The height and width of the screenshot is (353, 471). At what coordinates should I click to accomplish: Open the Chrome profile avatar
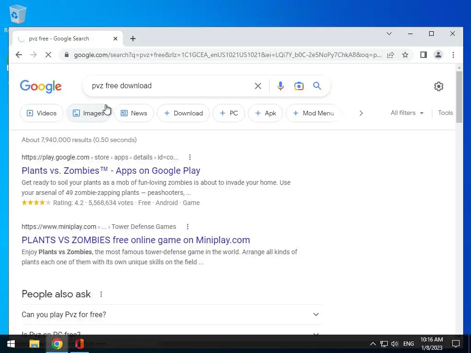(438, 55)
